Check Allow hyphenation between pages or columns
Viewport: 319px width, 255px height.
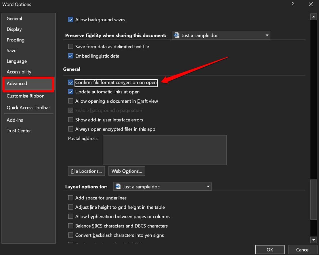(70, 216)
